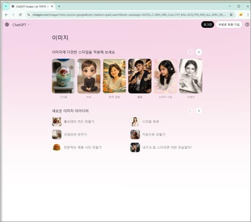Open the 인테리어 바꾸기 idea
Screen dimensions: 251x222
tap(70, 135)
